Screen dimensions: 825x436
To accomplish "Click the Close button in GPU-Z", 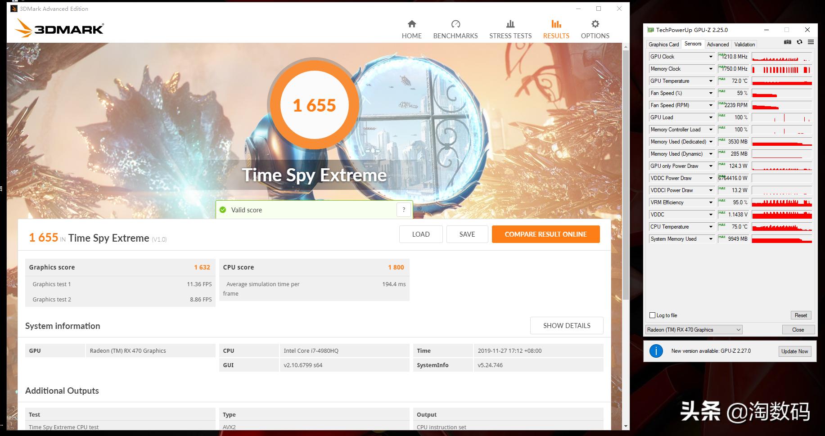I will pos(798,330).
